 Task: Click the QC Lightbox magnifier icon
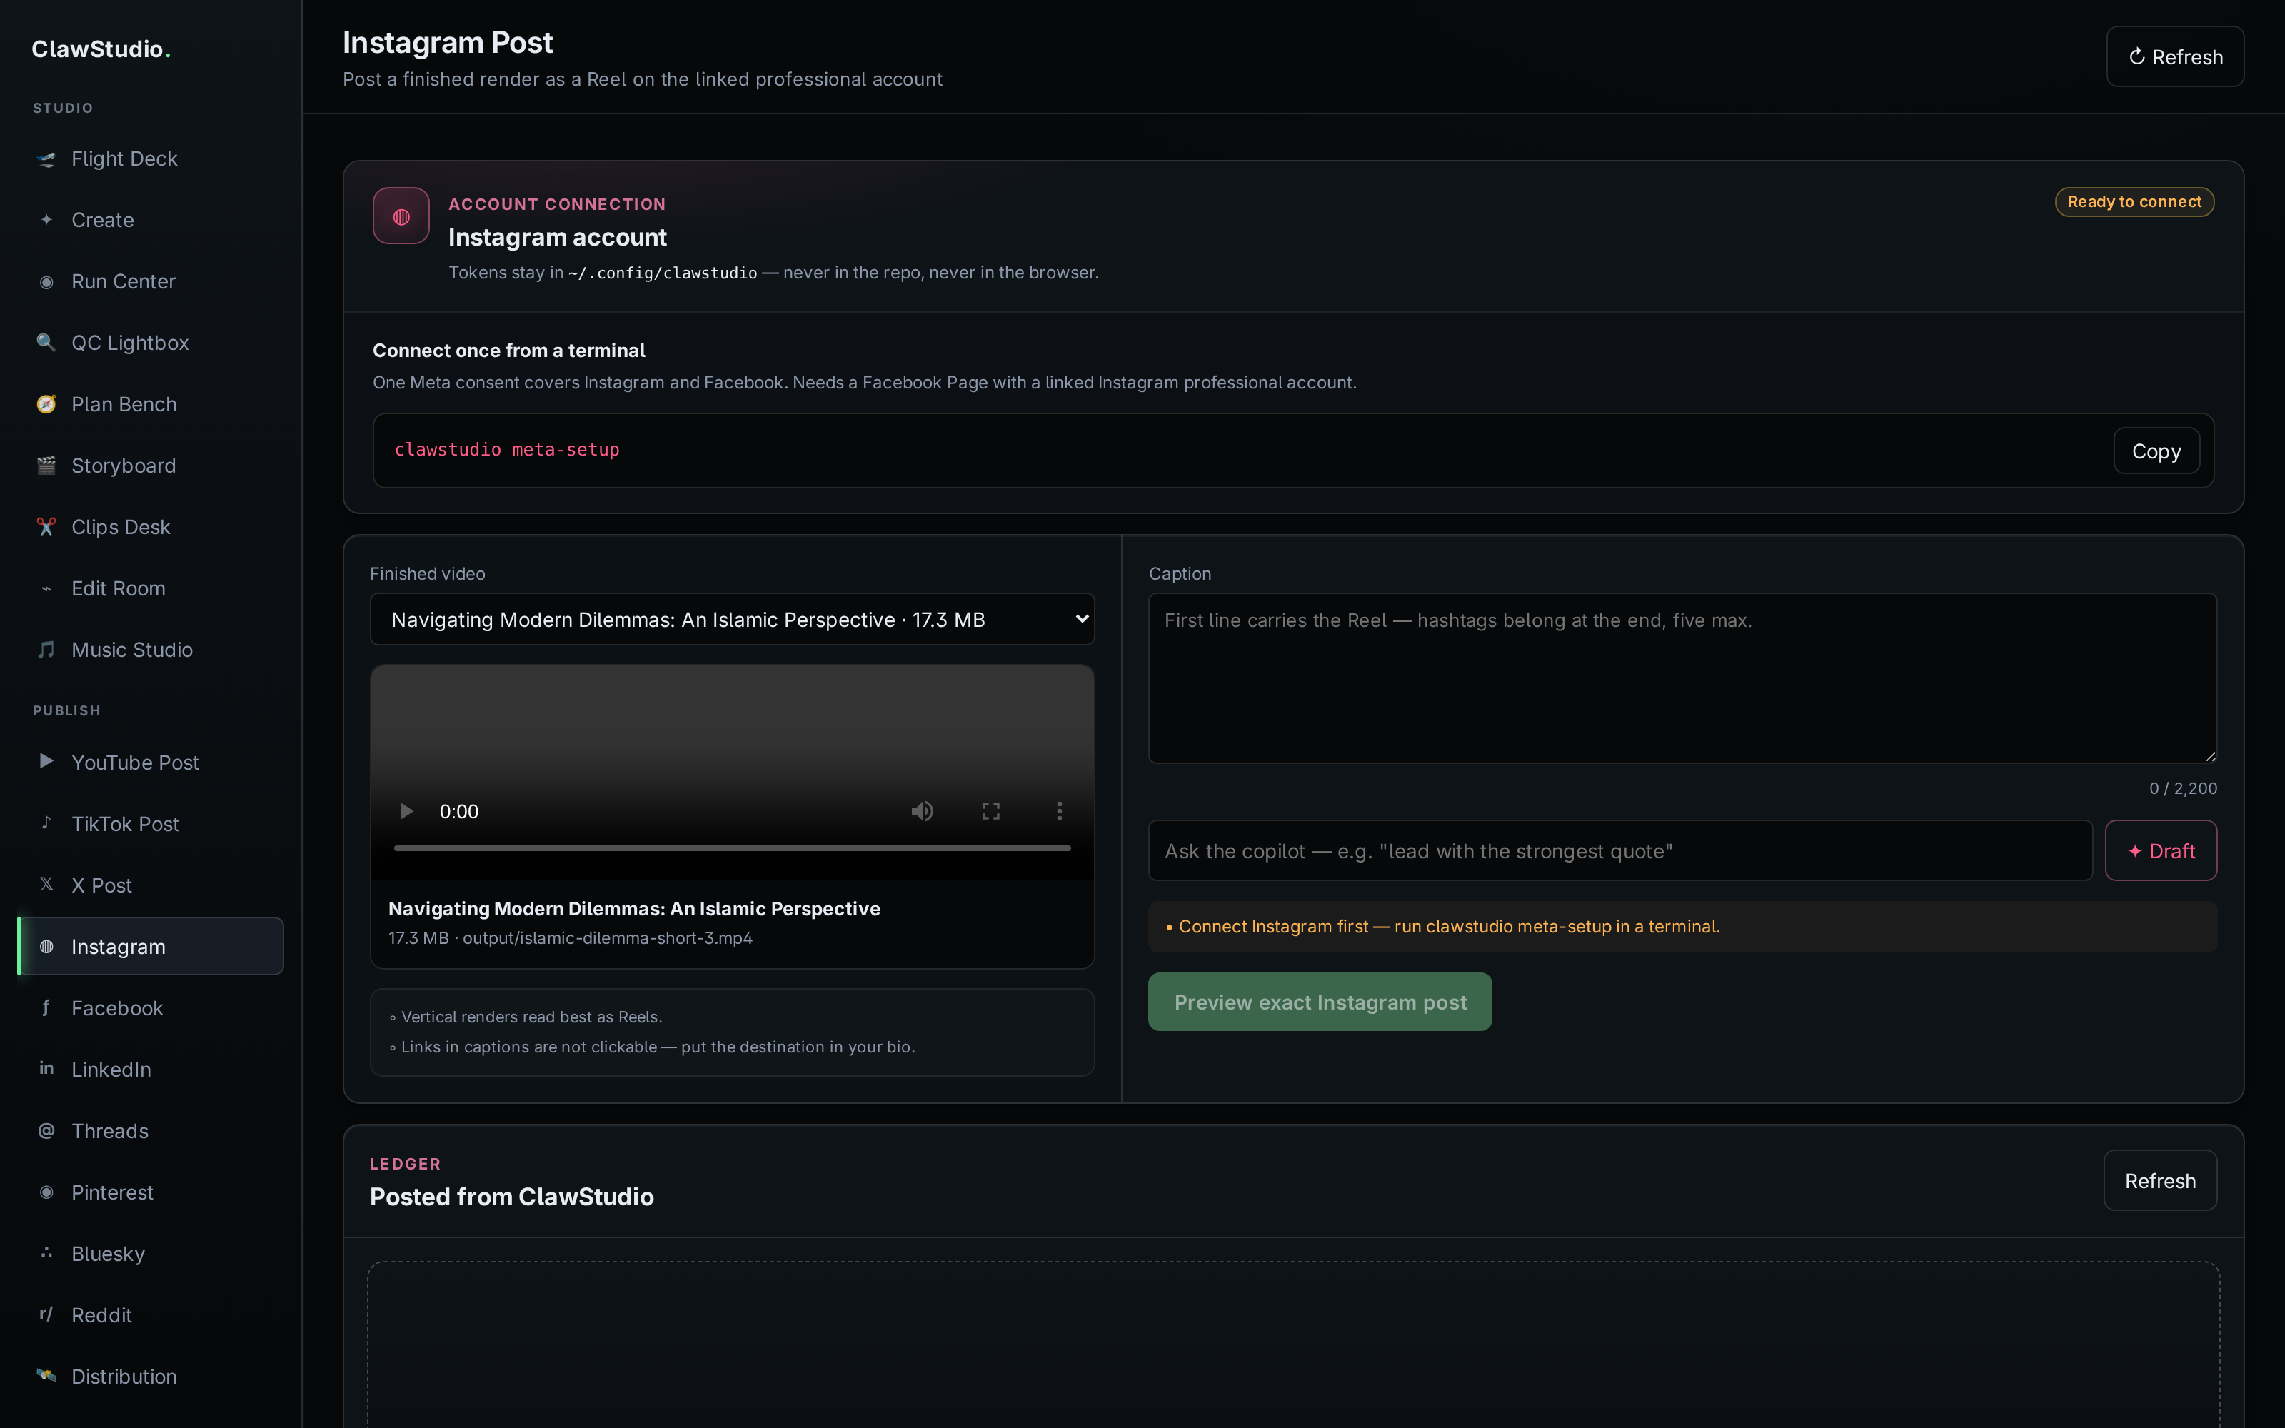pyautogui.click(x=46, y=343)
